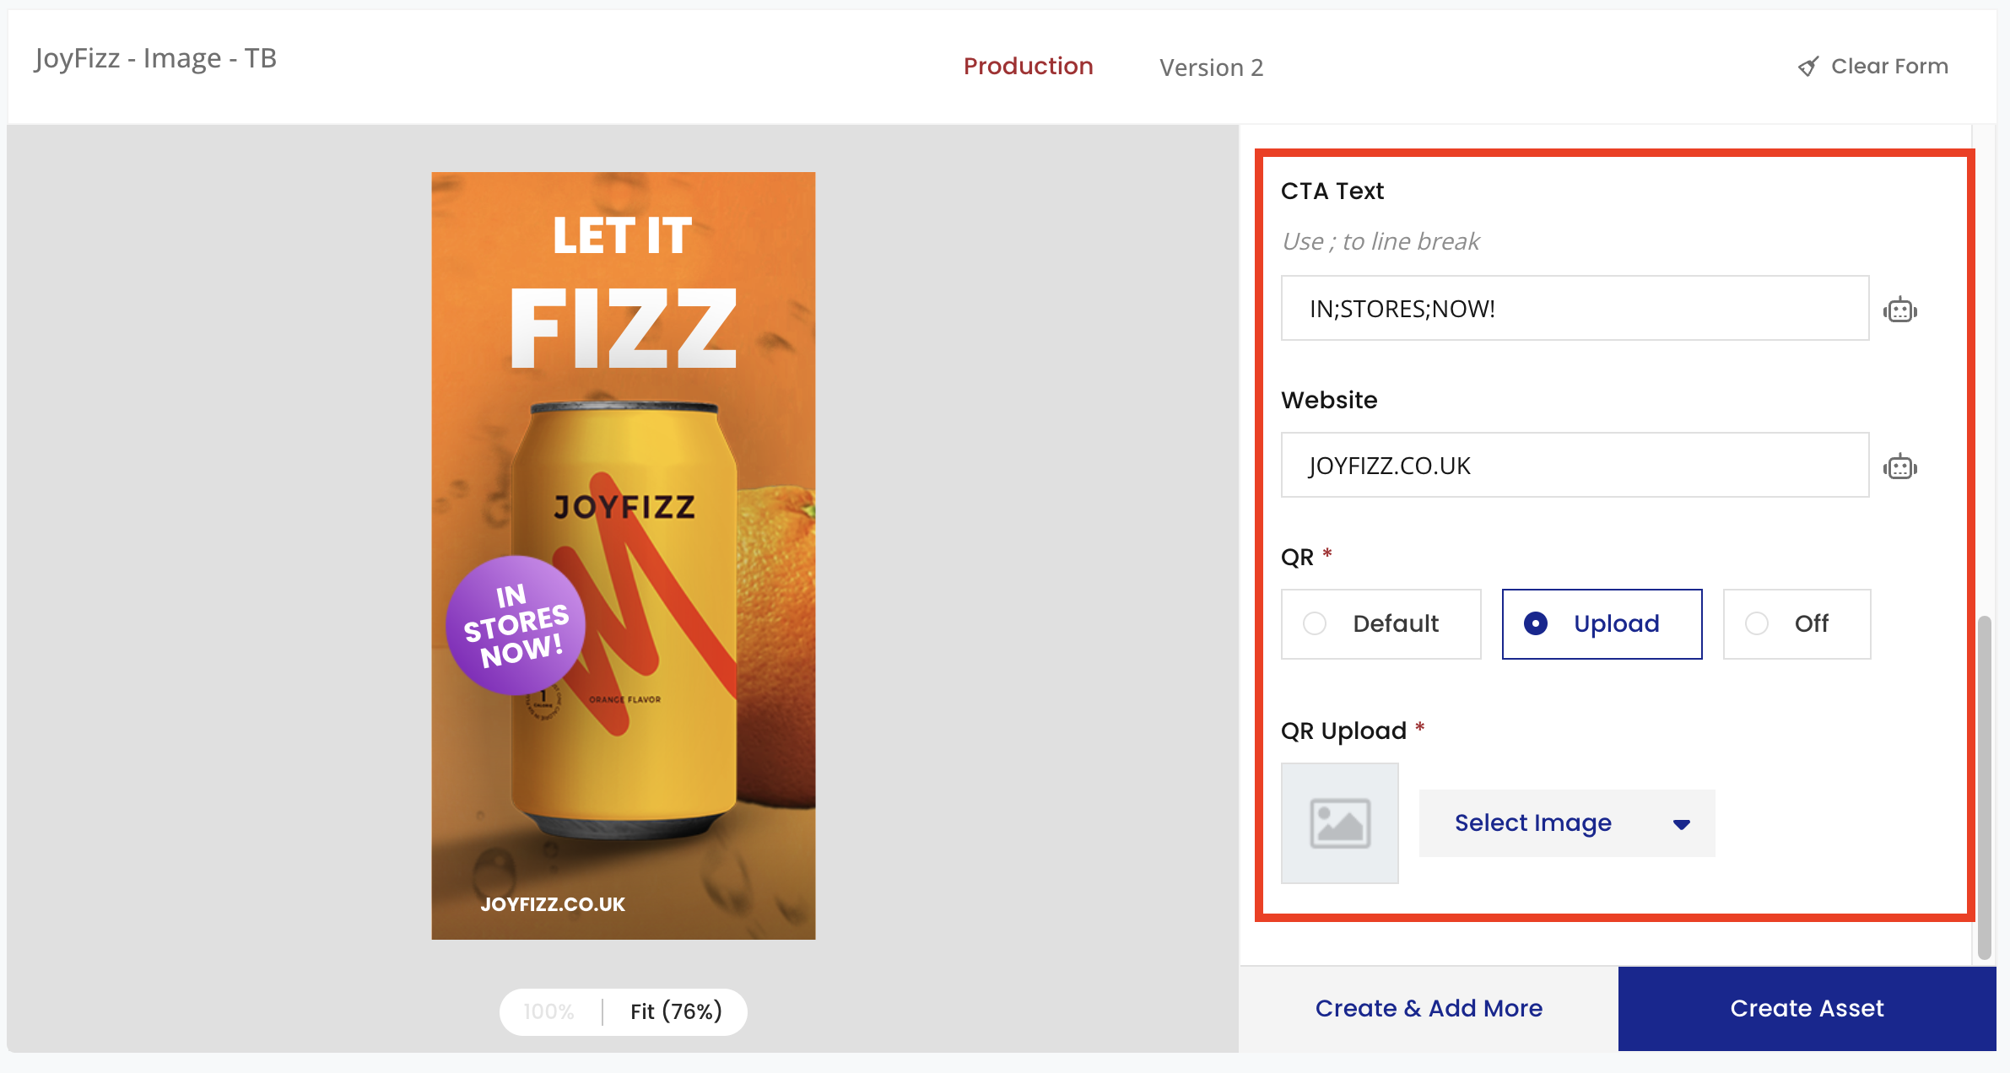Click the form panel vertical scrollbar

[x=1985, y=785]
